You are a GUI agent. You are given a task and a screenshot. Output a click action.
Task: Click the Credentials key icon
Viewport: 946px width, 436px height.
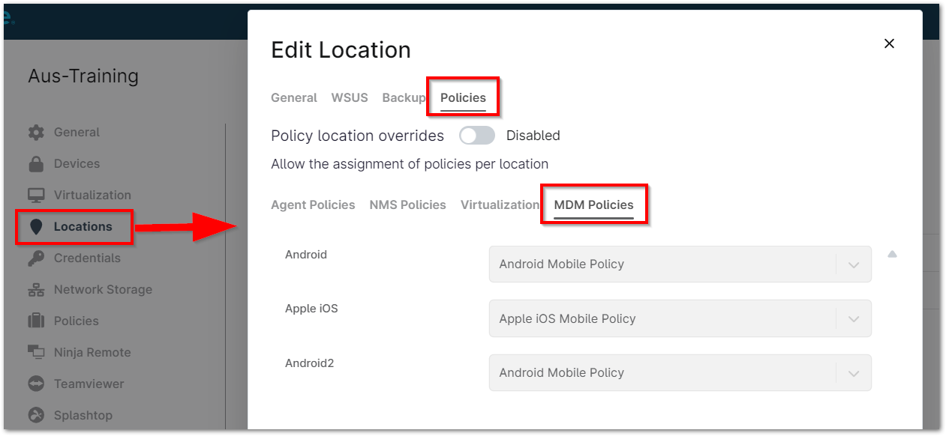click(x=36, y=258)
